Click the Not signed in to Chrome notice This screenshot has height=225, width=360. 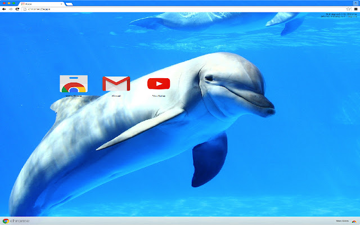coord(339,15)
